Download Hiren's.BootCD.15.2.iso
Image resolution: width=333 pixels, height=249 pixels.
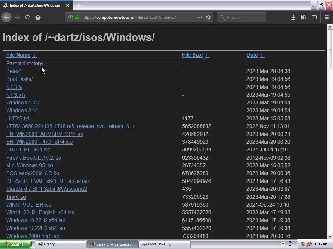[x=33, y=158]
